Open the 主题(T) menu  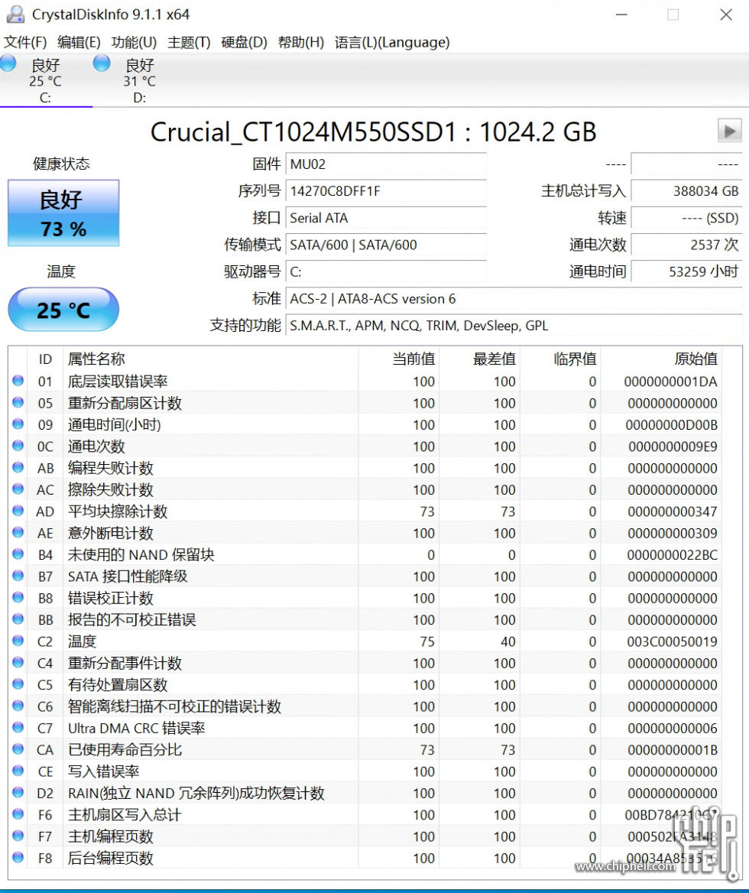click(x=189, y=42)
